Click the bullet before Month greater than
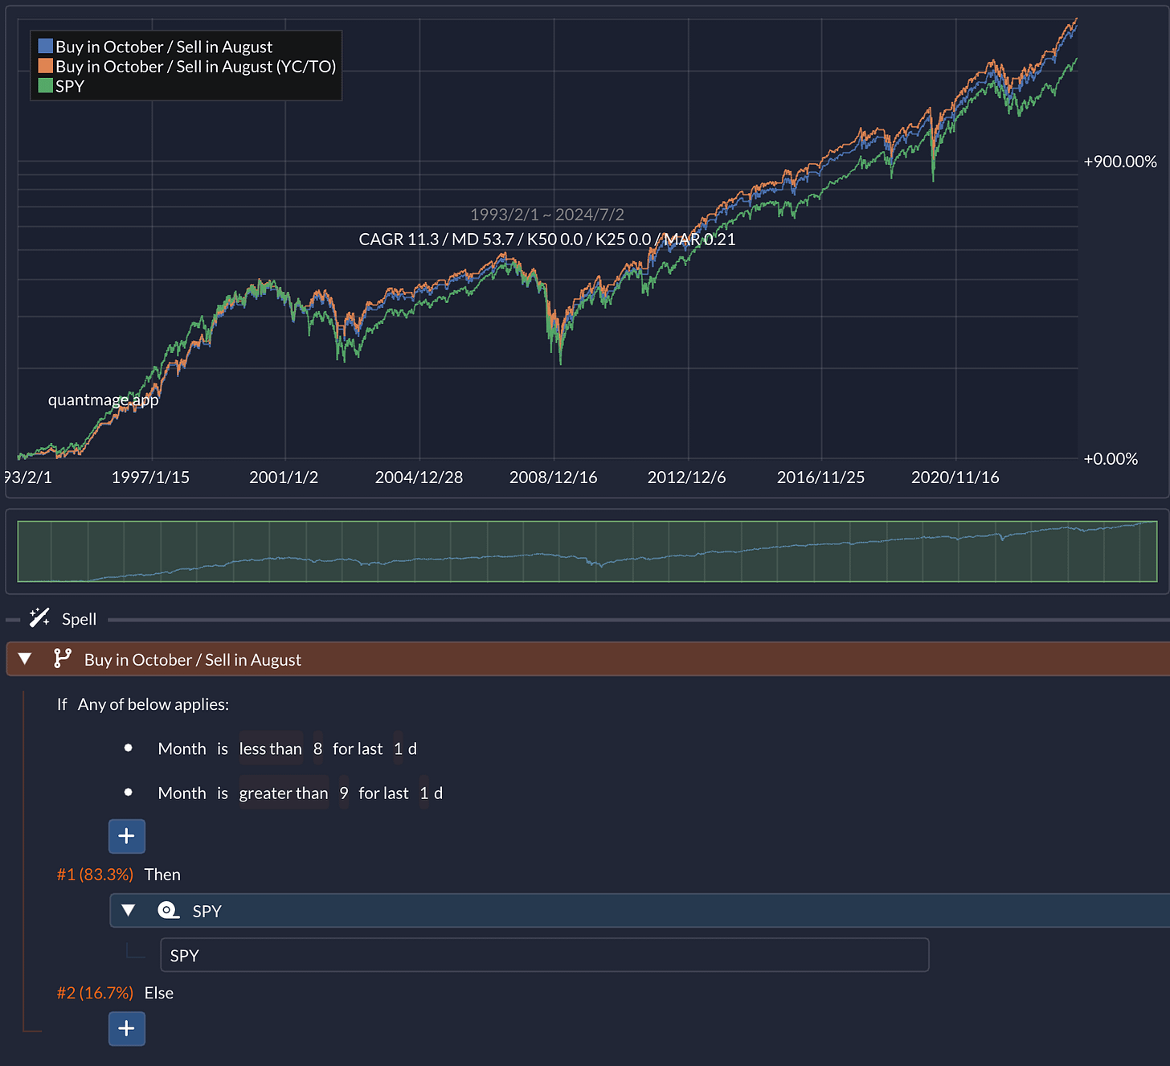The height and width of the screenshot is (1066, 1170). (128, 792)
